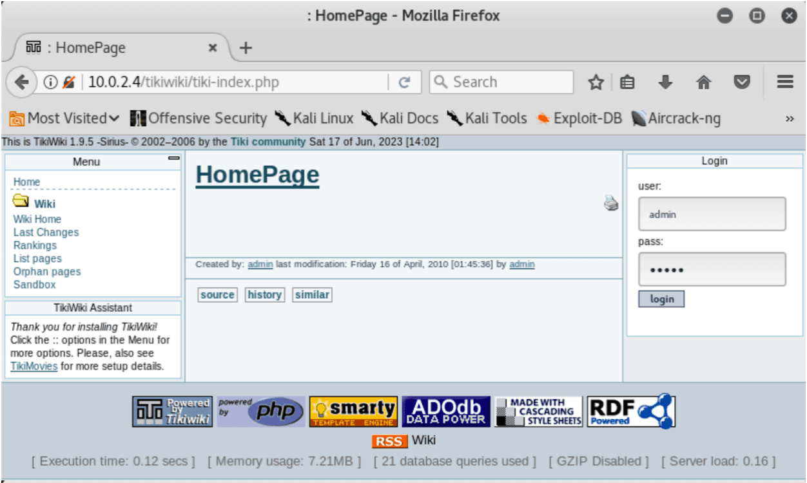Open the TikiMovies link
This screenshot has width=807, height=483.
click(x=34, y=366)
